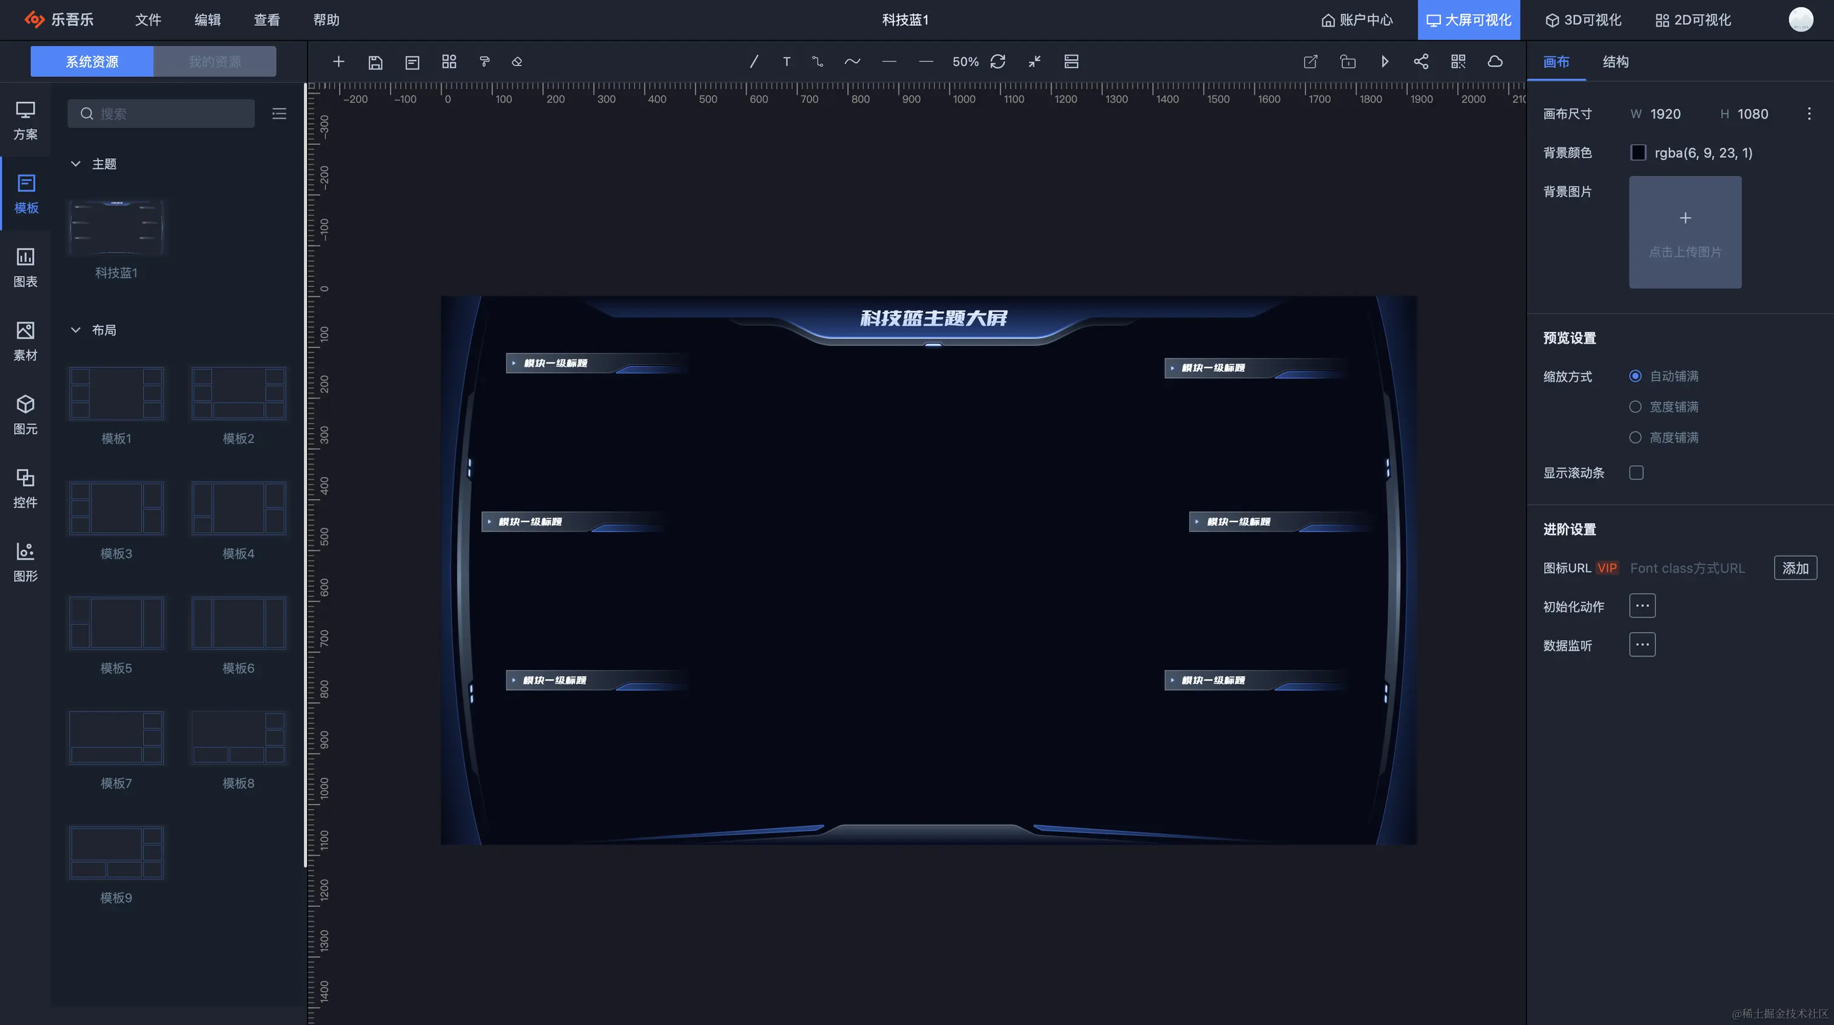1834x1025 pixels.
Task: Click the background color swatch
Action: 1638,152
